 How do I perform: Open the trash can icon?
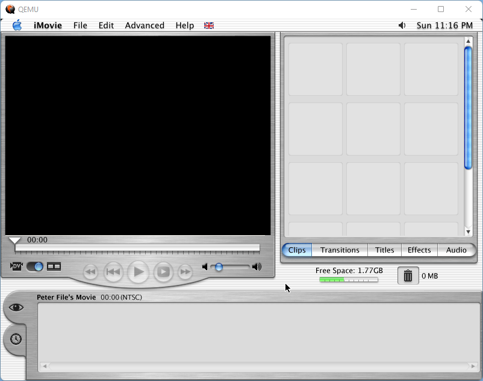(x=408, y=276)
